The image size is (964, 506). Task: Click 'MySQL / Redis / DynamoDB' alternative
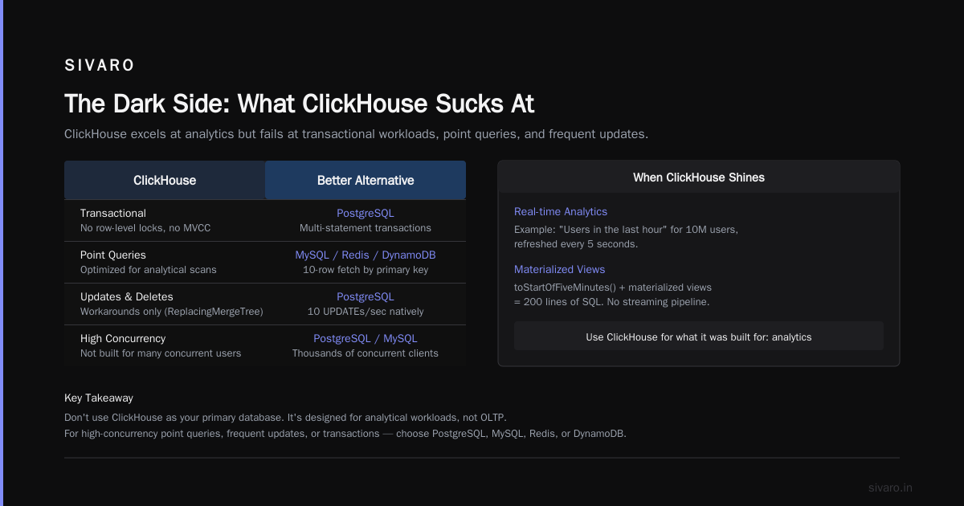point(366,255)
